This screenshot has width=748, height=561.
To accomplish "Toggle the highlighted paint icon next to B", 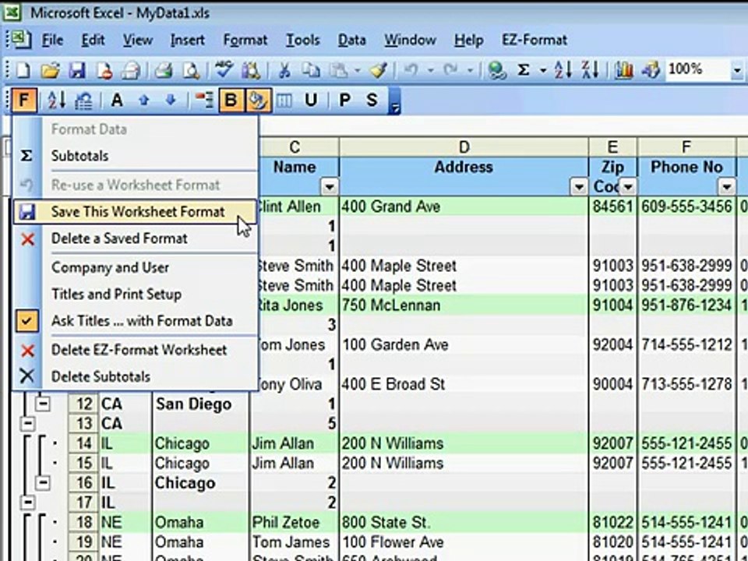I will (x=258, y=101).
